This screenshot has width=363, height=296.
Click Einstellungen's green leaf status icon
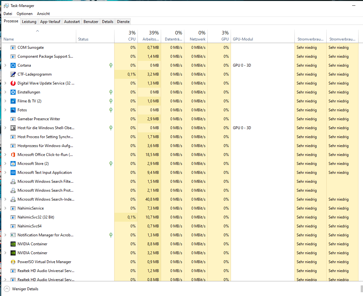[111, 92]
